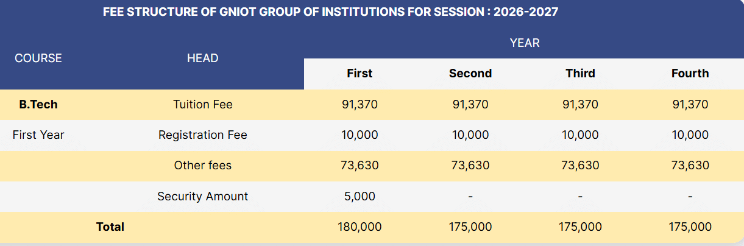The height and width of the screenshot is (246, 744).
Task: Select the HEAD column header
Action: 202,58
